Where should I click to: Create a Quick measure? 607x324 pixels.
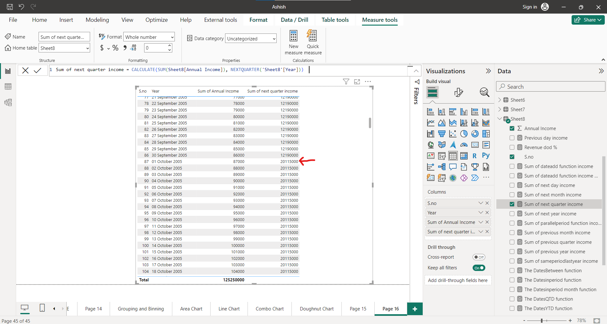[312, 43]
